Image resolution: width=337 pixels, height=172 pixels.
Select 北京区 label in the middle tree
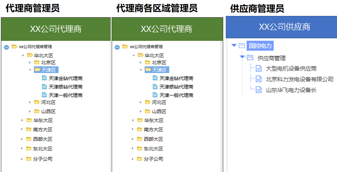pyautogui.click(x=159, y=63)
